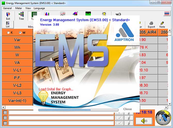173x128 pixels.
Task: Switch language with the Thai flag icon
Action: 167,14
